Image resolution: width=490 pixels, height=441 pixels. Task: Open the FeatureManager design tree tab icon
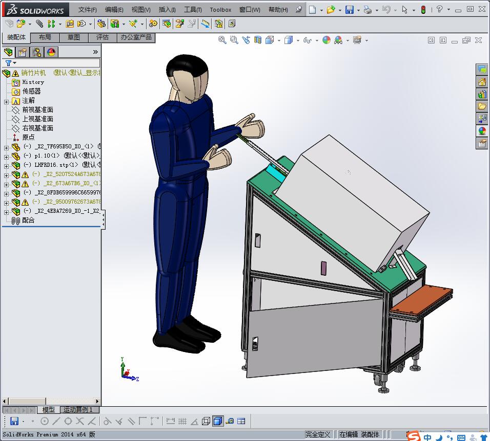tap(8, 52)
